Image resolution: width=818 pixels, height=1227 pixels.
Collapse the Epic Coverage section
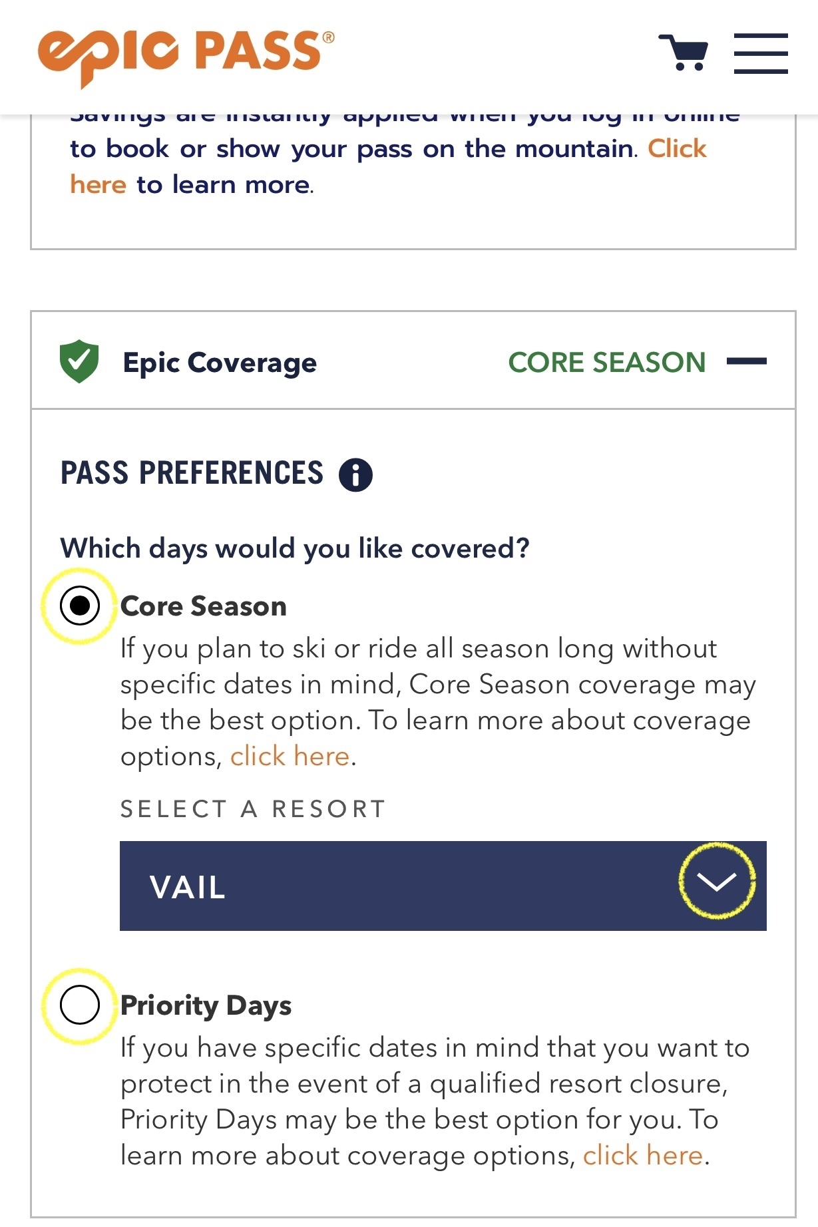point(746,361)
